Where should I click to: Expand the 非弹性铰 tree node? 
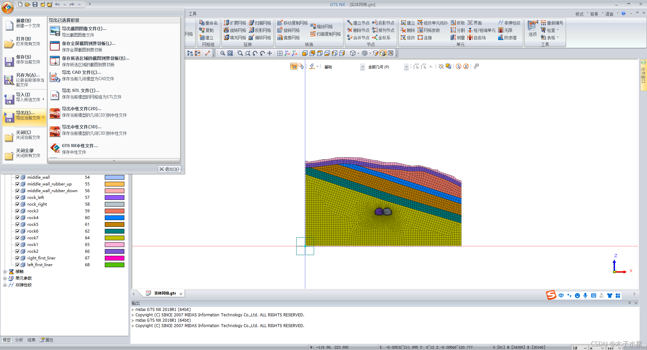click(x=5, y=285)
